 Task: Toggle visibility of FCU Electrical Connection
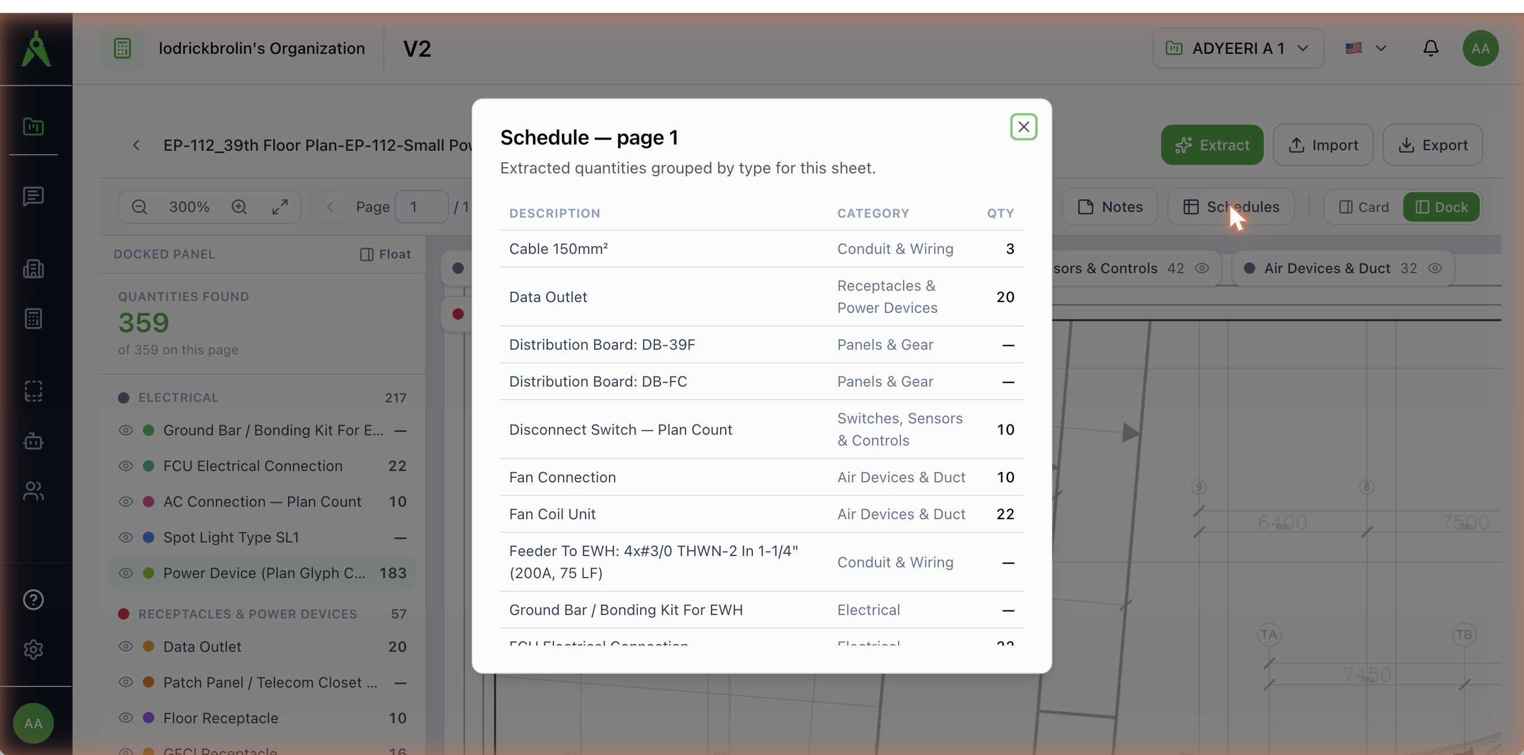coord(125,465)
